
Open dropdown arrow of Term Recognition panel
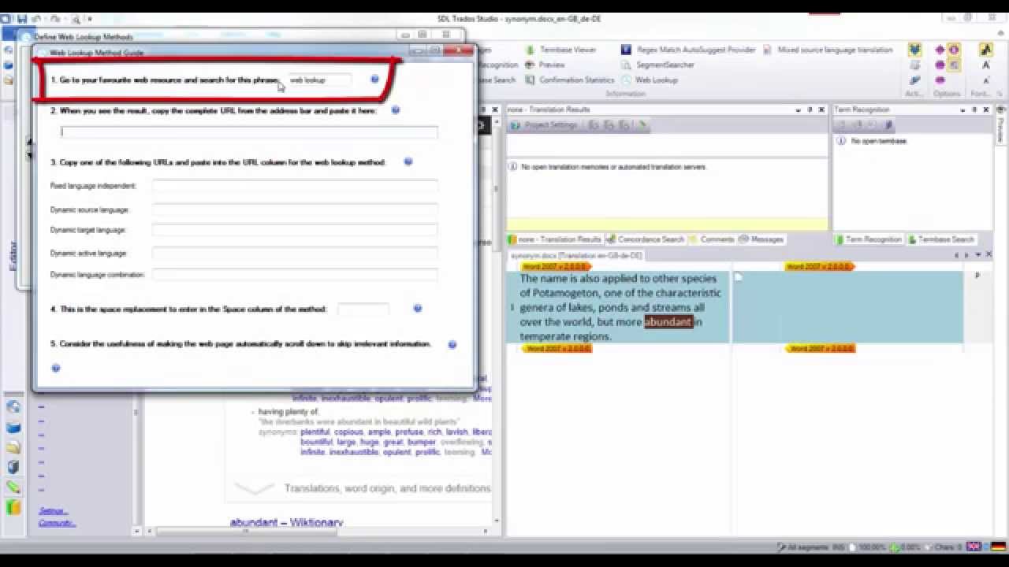point(963,109)
